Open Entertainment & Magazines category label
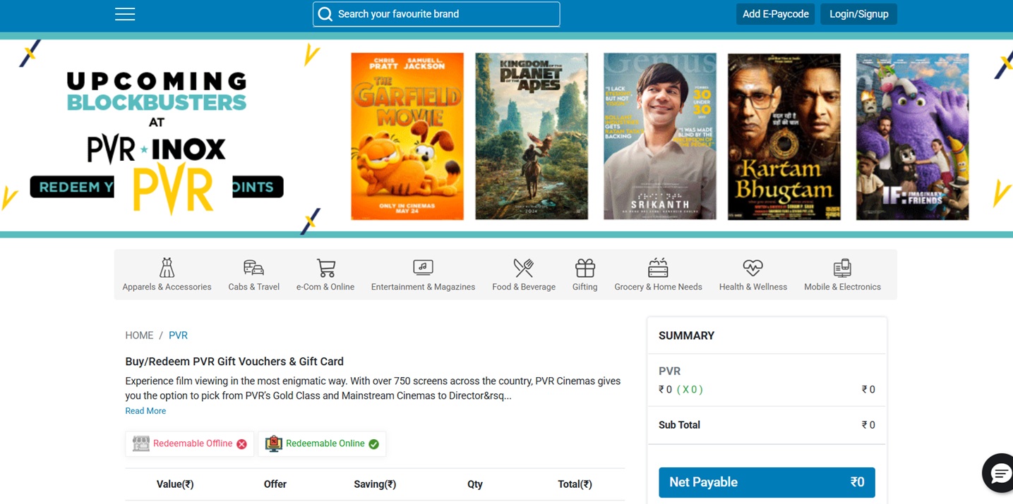The height and width of the screenshot is (504, 1013). (x=423, y=287)
